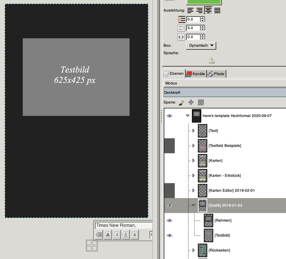
Task: Lock the alpha channel checkerboard icon
Action: 201,102
